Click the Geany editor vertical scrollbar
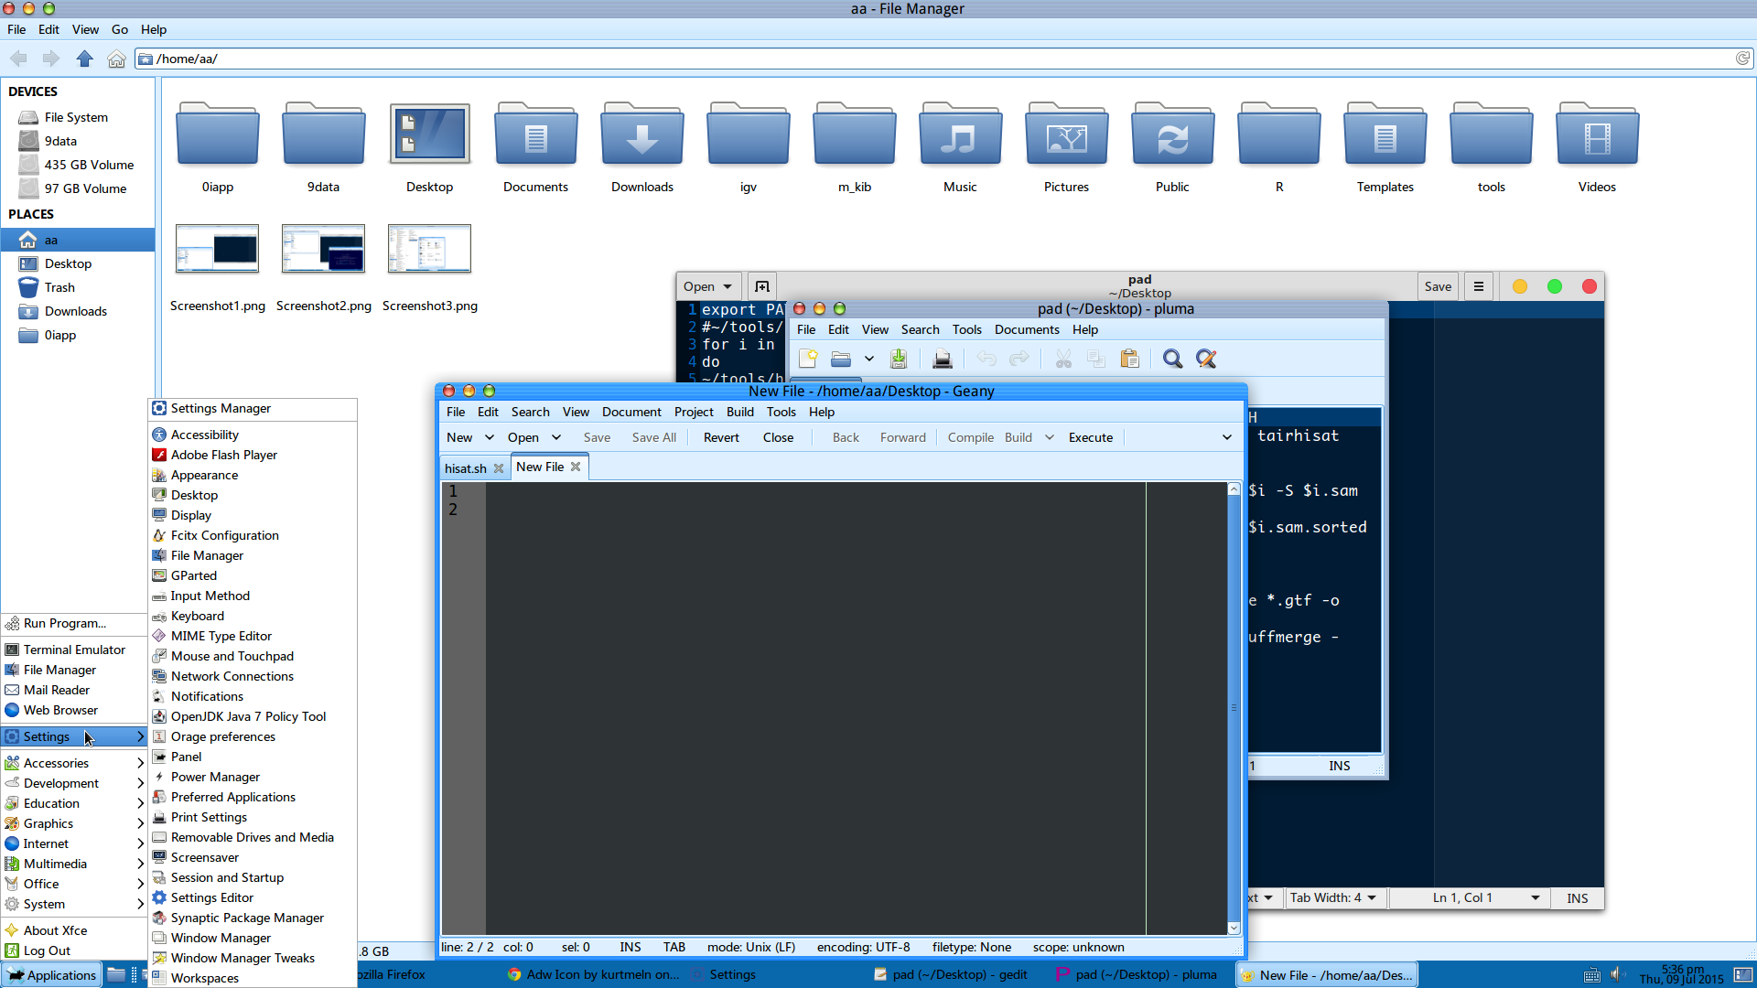This screenshot has height=988, width=1757. pos(1234,707)
